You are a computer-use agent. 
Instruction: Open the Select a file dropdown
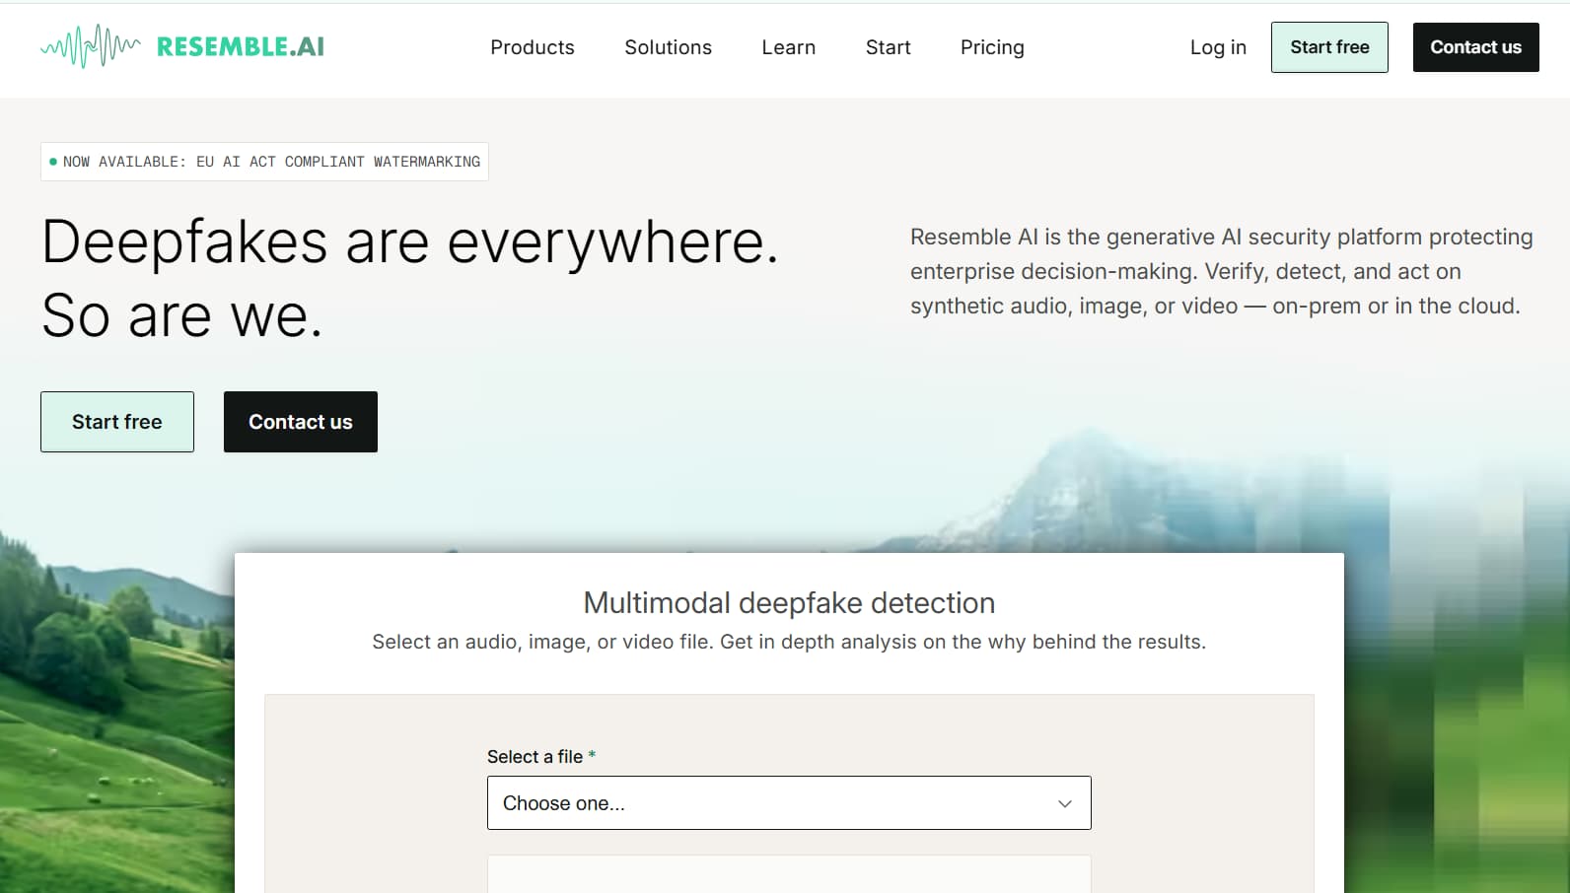(789, 803)
